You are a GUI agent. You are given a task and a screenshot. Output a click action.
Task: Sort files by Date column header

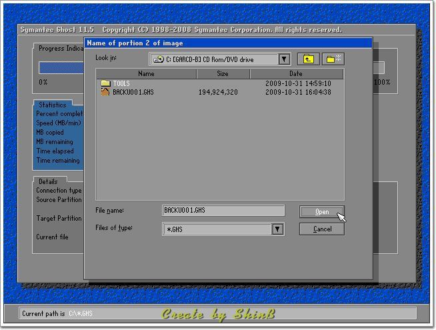click(x=297, y=74)
